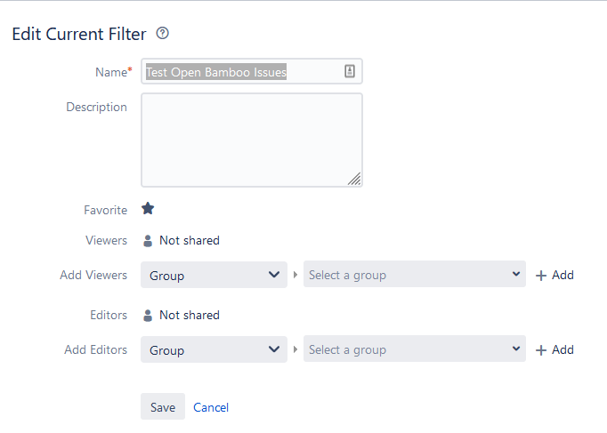Click the contact card icon in Name field
Screen dimensions: 607x433
pos(350,72)
